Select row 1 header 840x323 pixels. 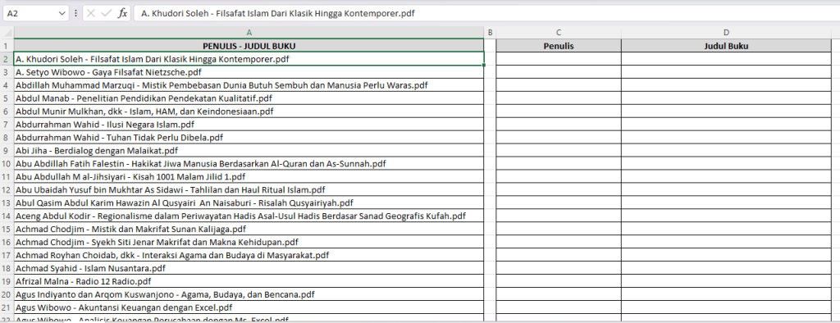[7, 46]
